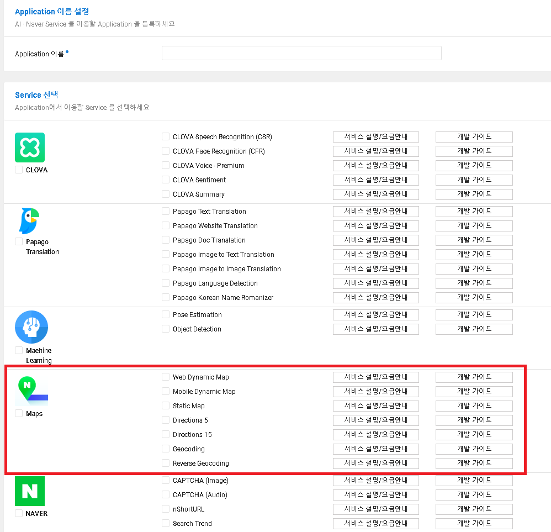Viewport: 551px width, 532px height.
Task: Select CLOVA Summary service checkbox
Action: click(166, 194)
